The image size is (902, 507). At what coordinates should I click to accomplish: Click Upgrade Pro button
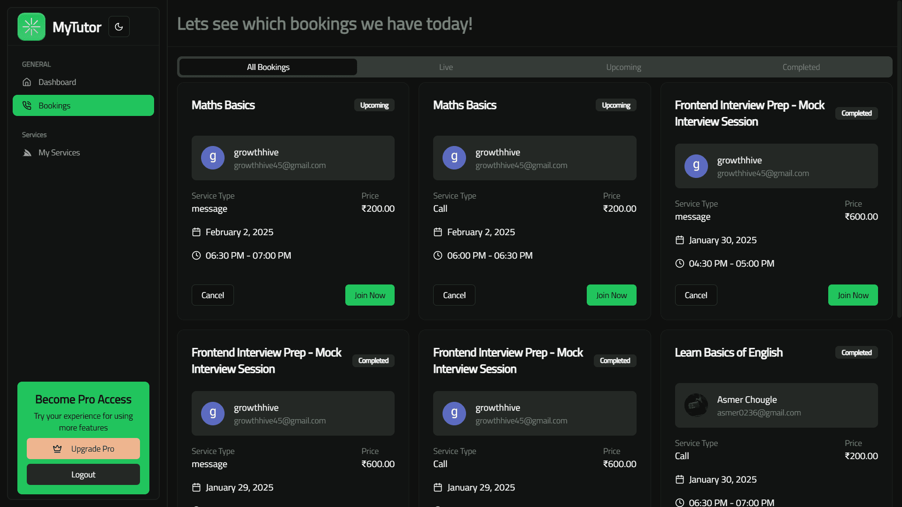[x=83, y=449]
